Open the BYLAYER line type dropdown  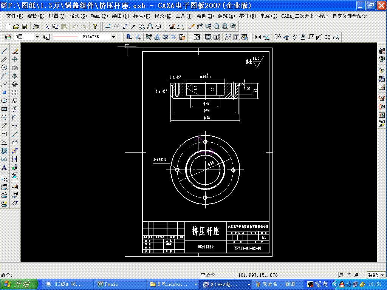(113, 37)
